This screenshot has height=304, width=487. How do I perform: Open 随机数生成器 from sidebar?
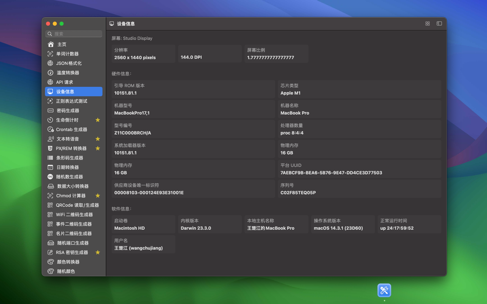pyautogui.click(x=69, y=177)
